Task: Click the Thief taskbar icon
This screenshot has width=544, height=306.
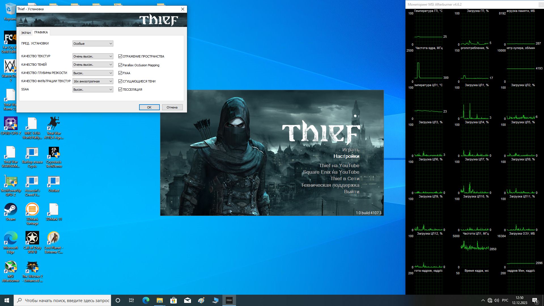Action: coord(229,300)
